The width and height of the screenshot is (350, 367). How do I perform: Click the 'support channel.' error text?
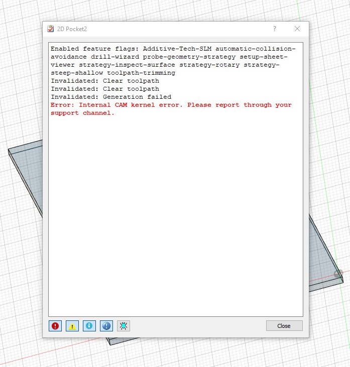82,113
